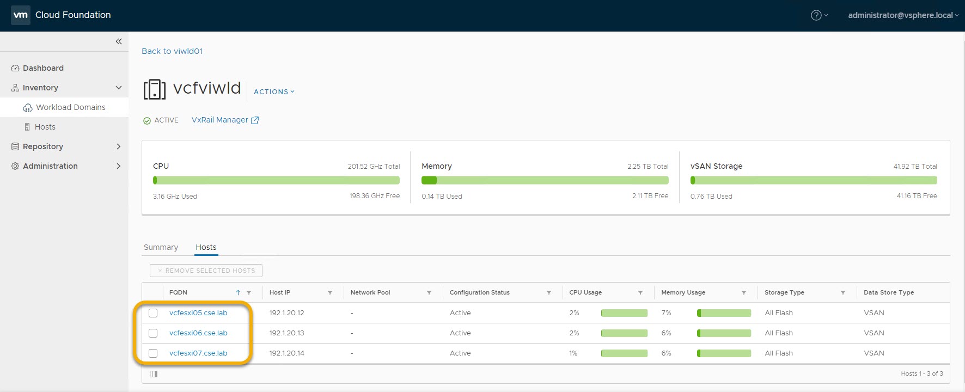Filter the FQDN column
The image size is (965, 392).
click(249, 293)
